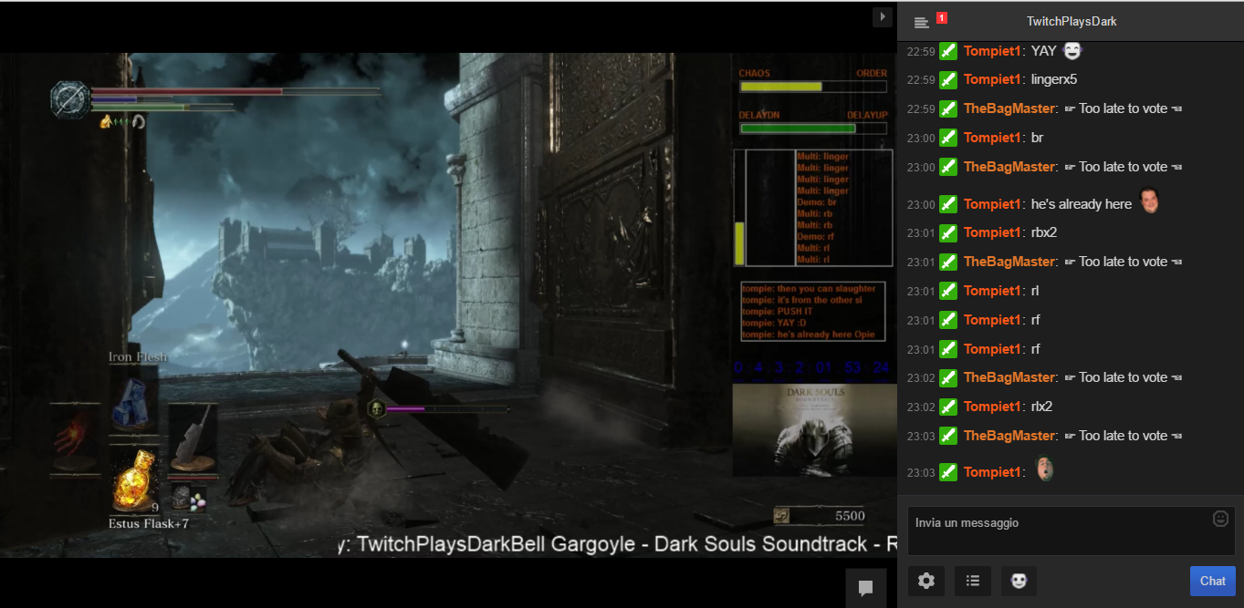Viewport: 1244px width, 608px height.
Task: Click the smiley icon inside the message box
Action: click(x=1220, y=519)
